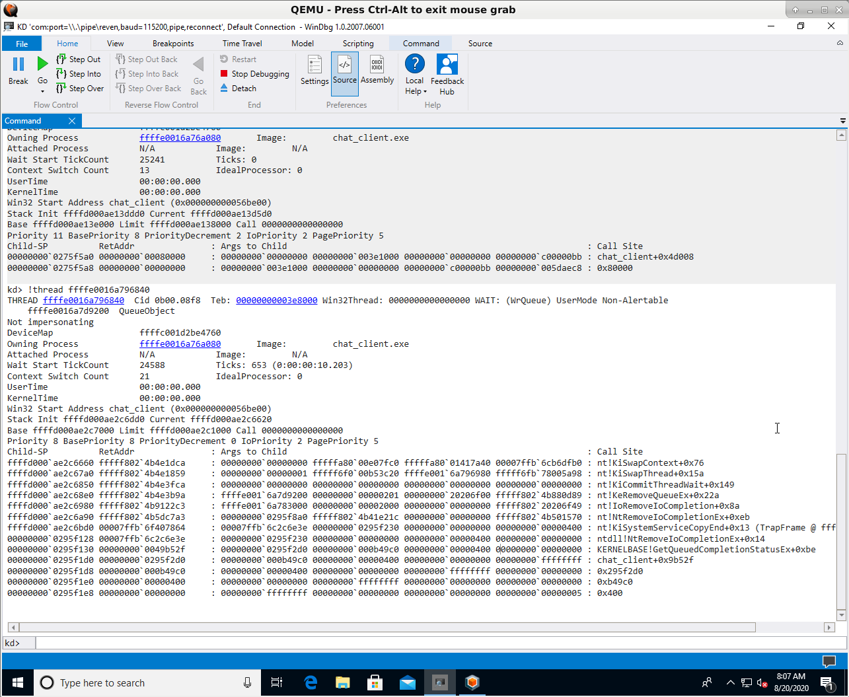Launch Microsoft Edge from the taskbar
The width and height of the screenshot is (849, 697).
311,682
